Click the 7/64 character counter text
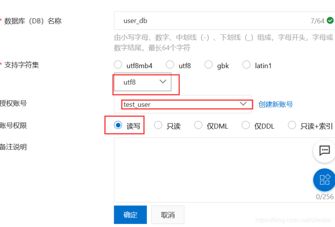Viewport: 335px width, 227px height. point(317,21)
